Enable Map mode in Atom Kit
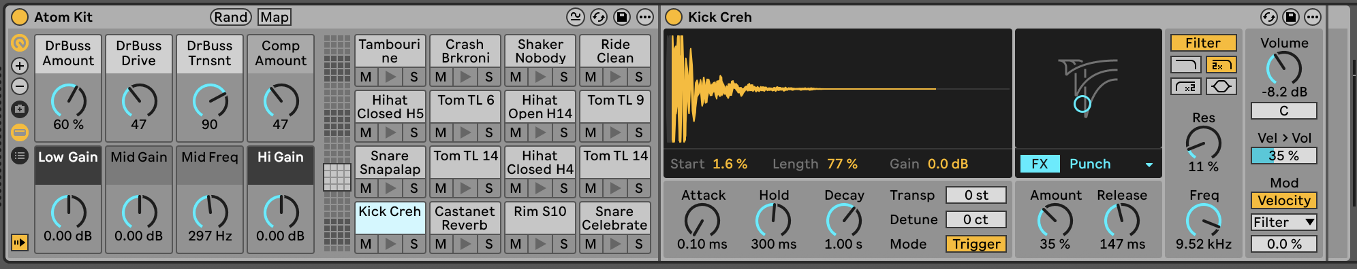 [275, 17]
